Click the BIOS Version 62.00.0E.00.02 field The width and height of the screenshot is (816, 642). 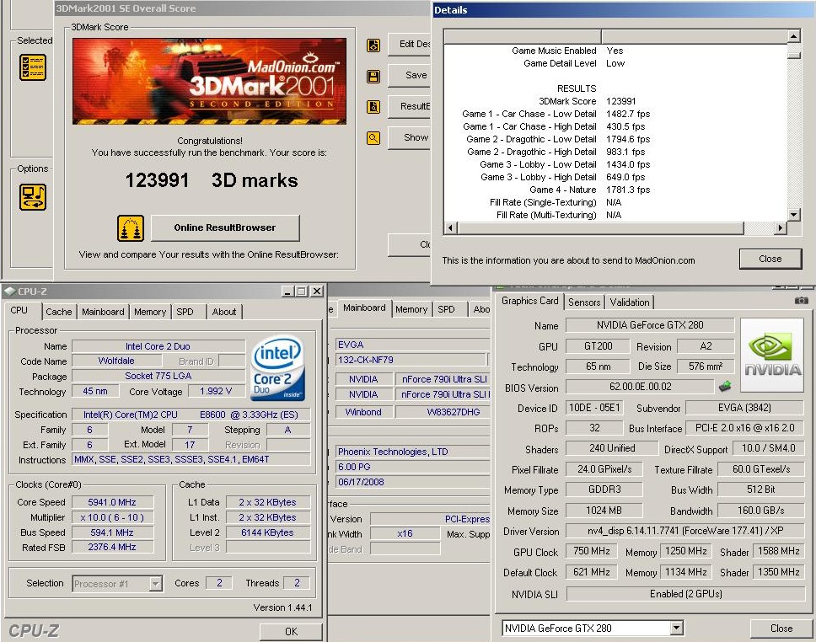pyautogui.click(x=640, y=387)
